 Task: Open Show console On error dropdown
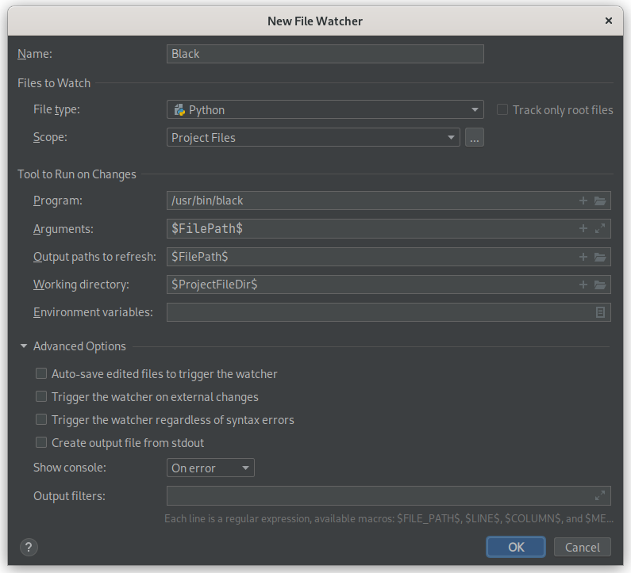tap(210, 468)
